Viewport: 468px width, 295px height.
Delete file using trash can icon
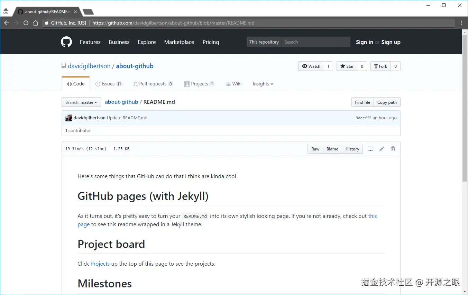tap(393, 149)
